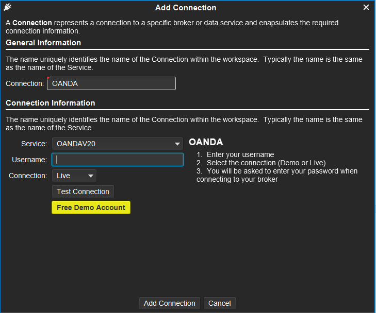This screenshot has height=313, width=376.
Task: Cancel the dialog using the Cancel button
Action: point(220,303)
